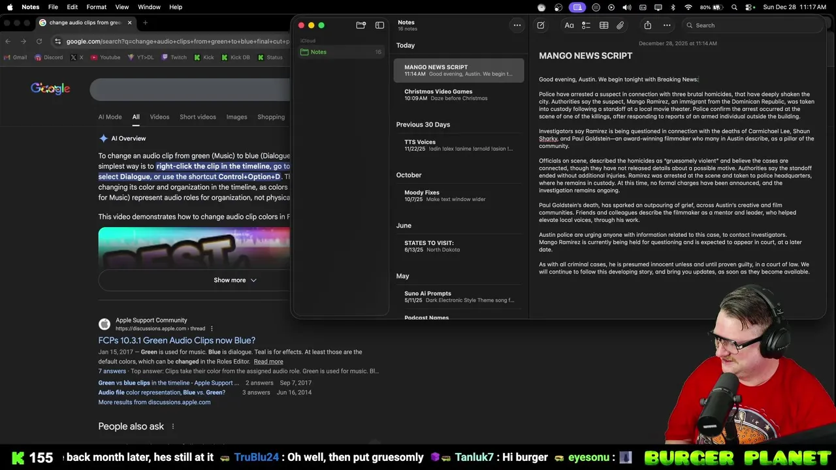Switch to AI Mode search tab
The image size is (836, 470).
[110, 117]
